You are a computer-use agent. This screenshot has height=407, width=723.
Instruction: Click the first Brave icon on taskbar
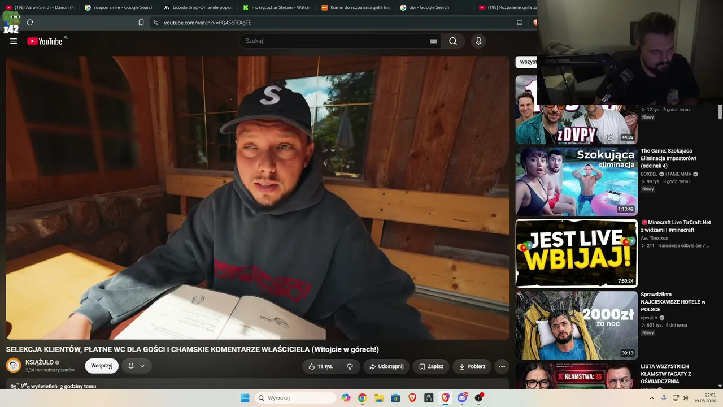(412, 398)
